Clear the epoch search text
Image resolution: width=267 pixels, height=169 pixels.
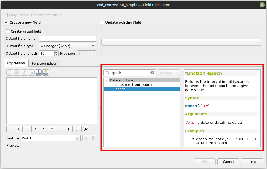click(152, 73)
